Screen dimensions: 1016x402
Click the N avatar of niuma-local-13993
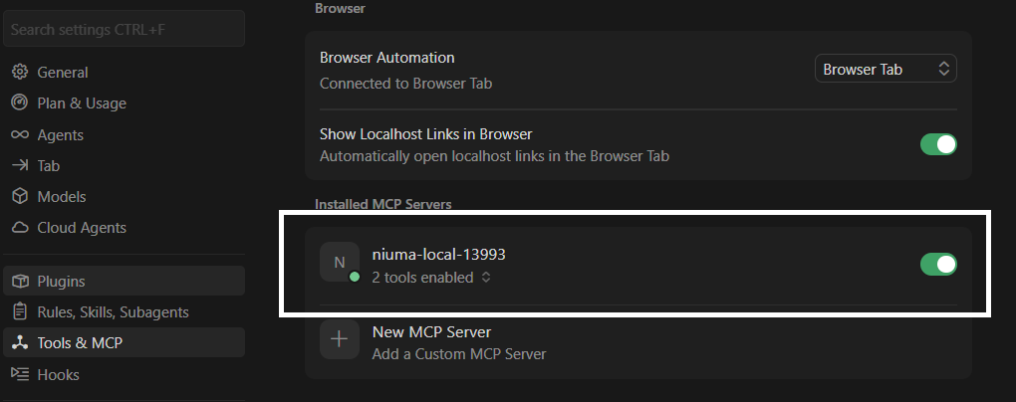point(340,262)
